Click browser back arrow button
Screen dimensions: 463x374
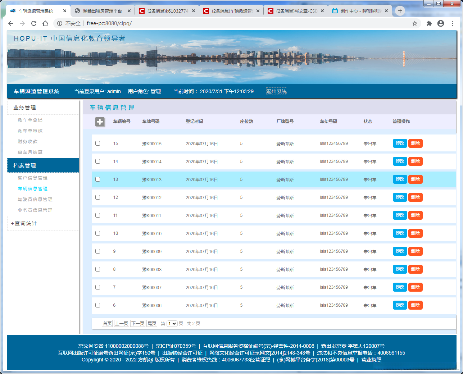[11, 23]
